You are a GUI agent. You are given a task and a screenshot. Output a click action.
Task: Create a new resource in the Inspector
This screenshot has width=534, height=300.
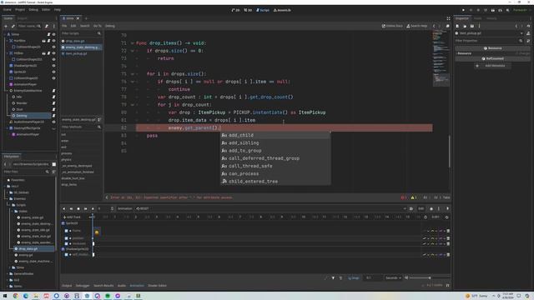click(457, 26)
